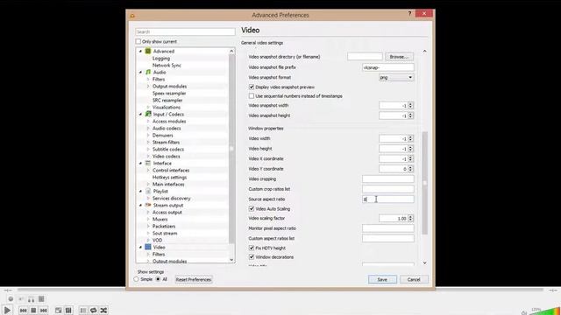Expand the Output modules node under Audio
Screen dimensions: 561x315
(x=148, y=86)
